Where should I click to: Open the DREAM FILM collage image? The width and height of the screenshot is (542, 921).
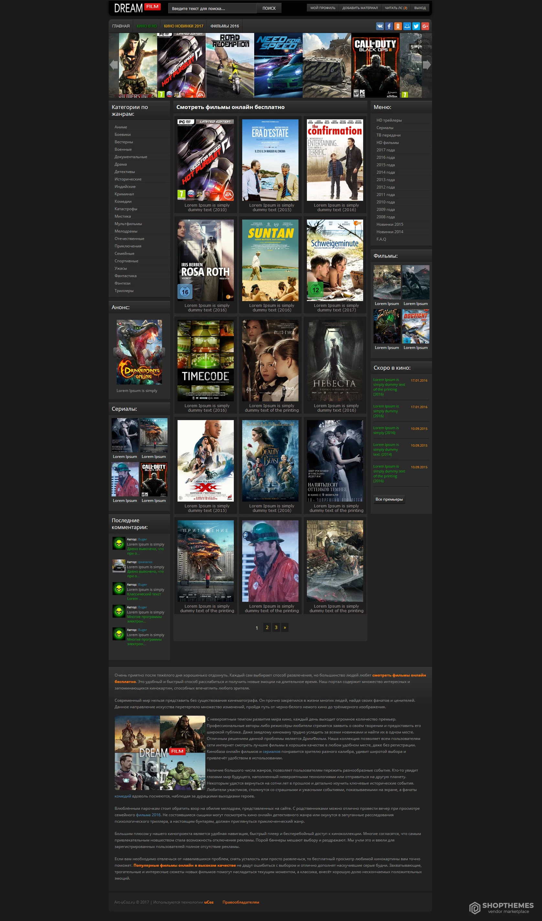tap(160, 753)
